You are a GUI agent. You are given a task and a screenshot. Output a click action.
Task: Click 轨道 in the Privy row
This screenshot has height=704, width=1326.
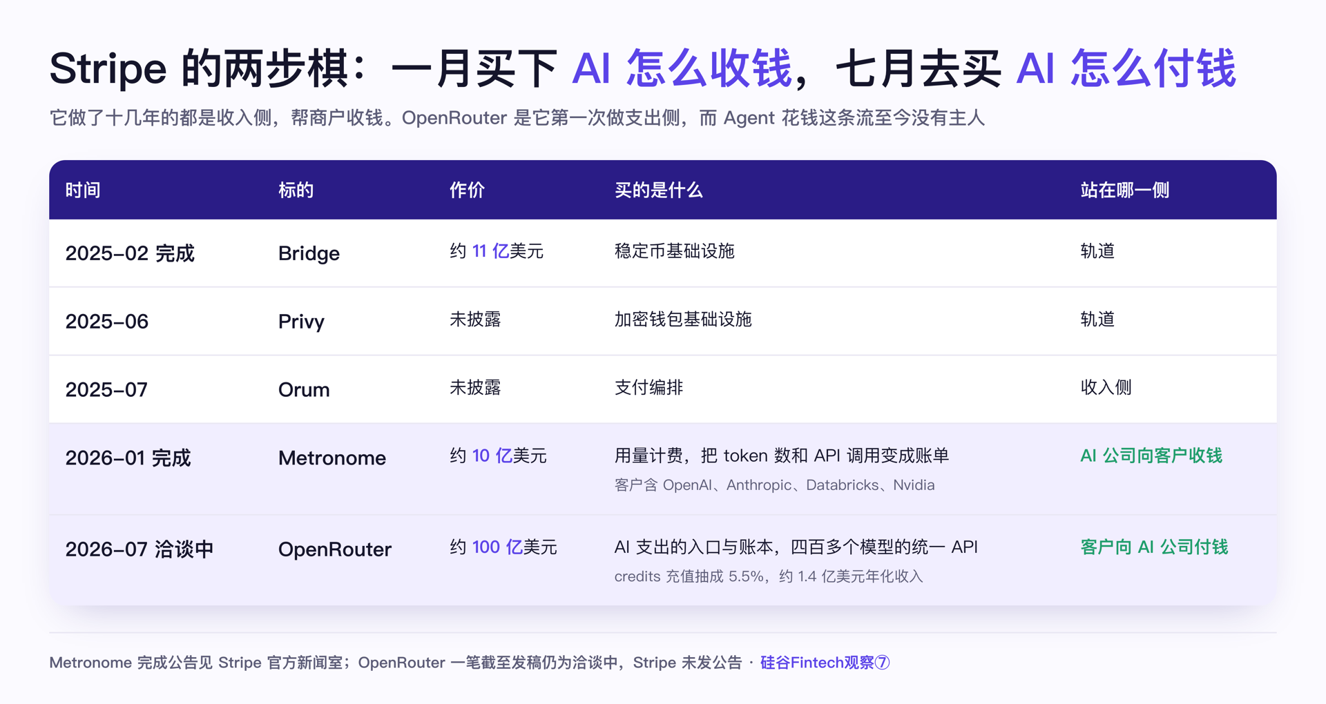coord(1097,319)
